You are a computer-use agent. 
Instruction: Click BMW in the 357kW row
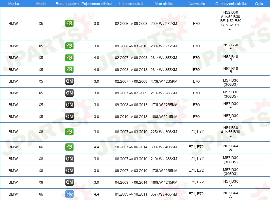(13, 194)
